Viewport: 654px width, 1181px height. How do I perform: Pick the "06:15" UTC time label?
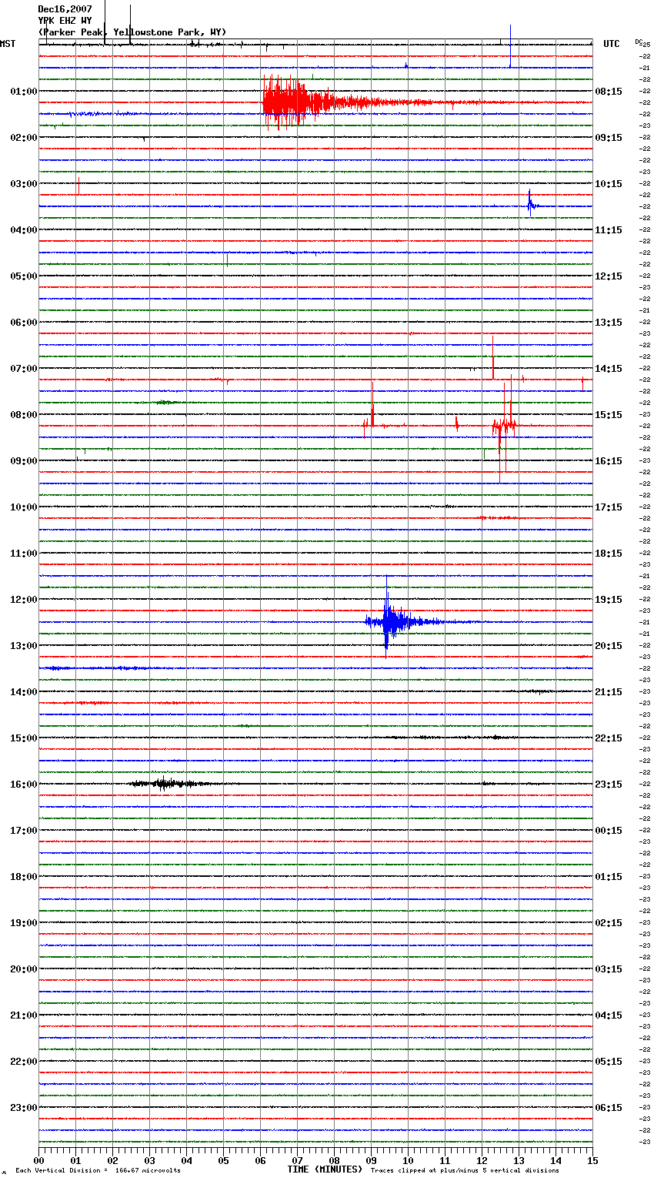[x=609, y=1108]
